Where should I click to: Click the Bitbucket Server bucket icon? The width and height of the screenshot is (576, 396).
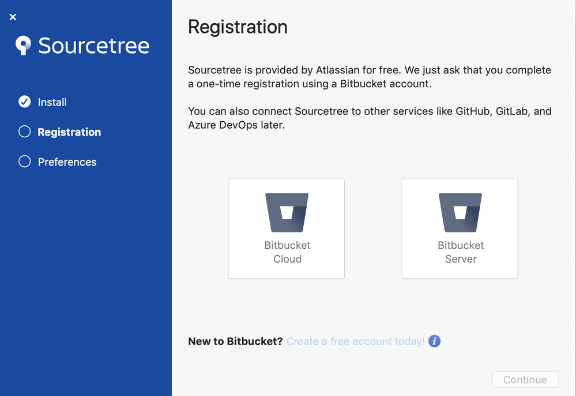point(460,212)
